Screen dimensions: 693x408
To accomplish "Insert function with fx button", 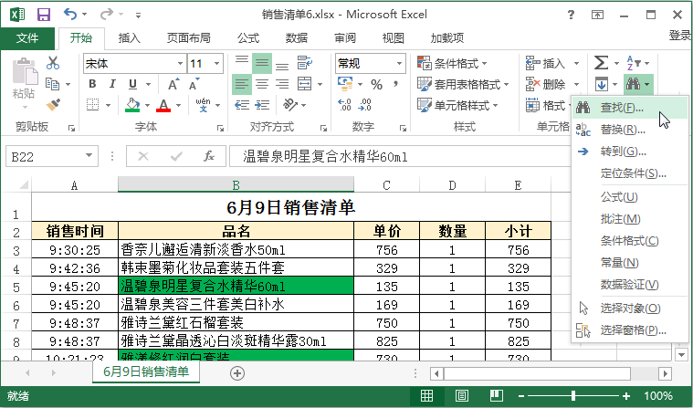I will coord(208,156).
